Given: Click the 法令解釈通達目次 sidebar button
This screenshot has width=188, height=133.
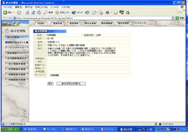Looking at the screenshot, I should [x=17, y=58].
